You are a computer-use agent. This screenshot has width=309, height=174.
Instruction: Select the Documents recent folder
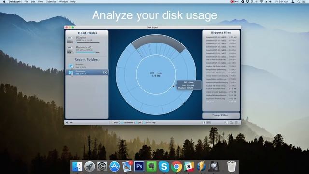click(87, 72)
